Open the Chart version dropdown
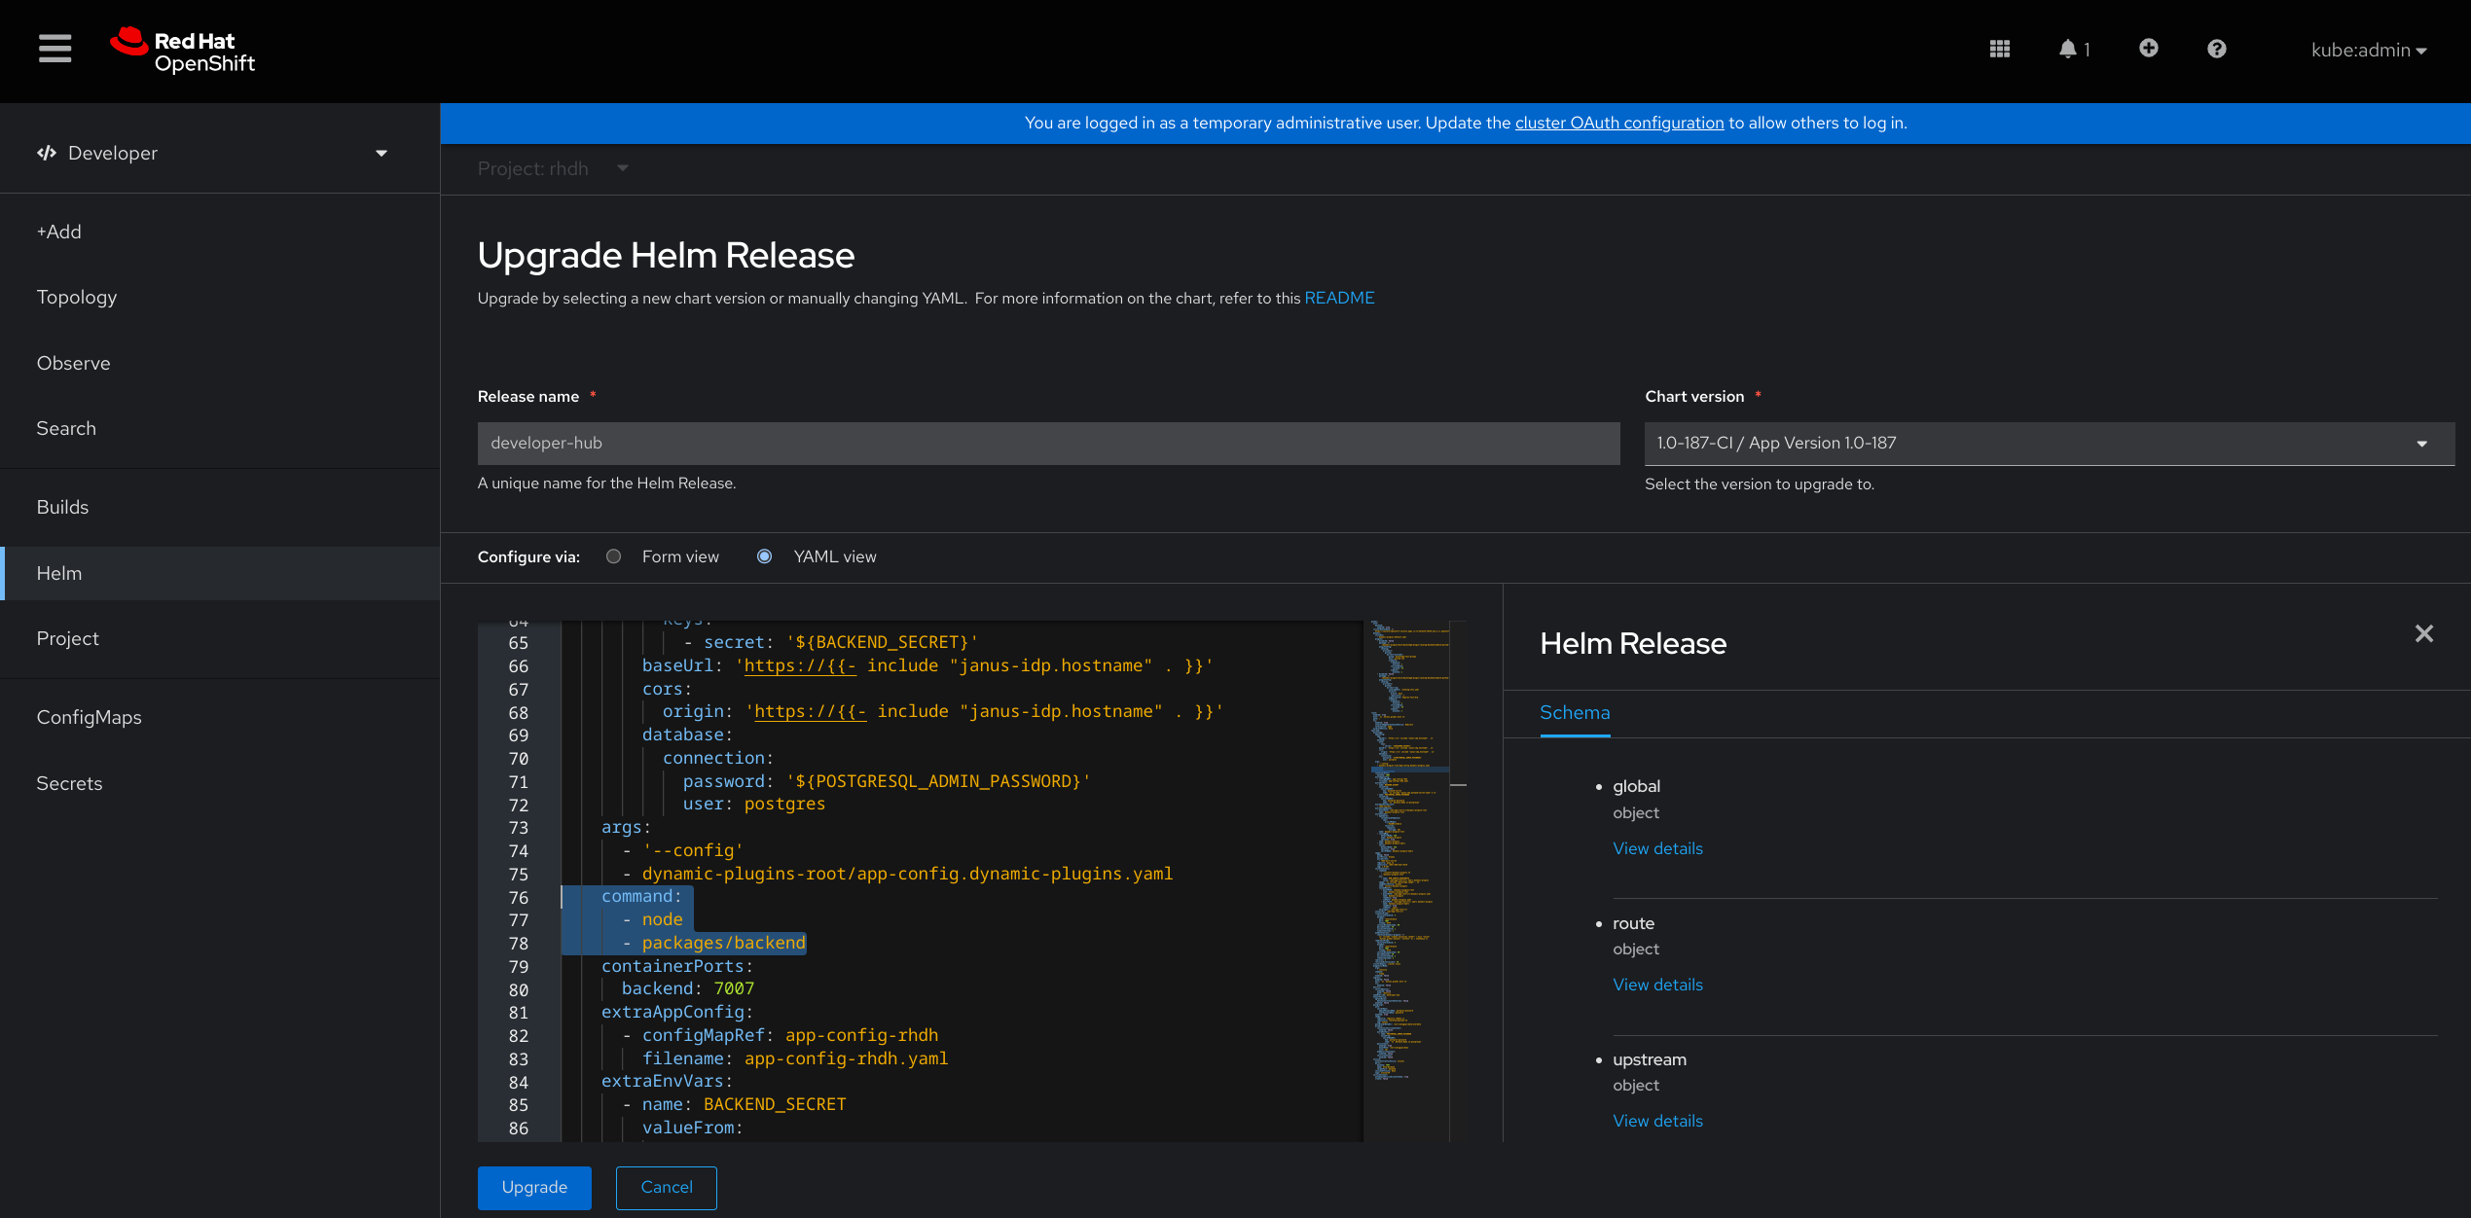The height and width of the screenshot is (1218, 2471). [2422, 444]
